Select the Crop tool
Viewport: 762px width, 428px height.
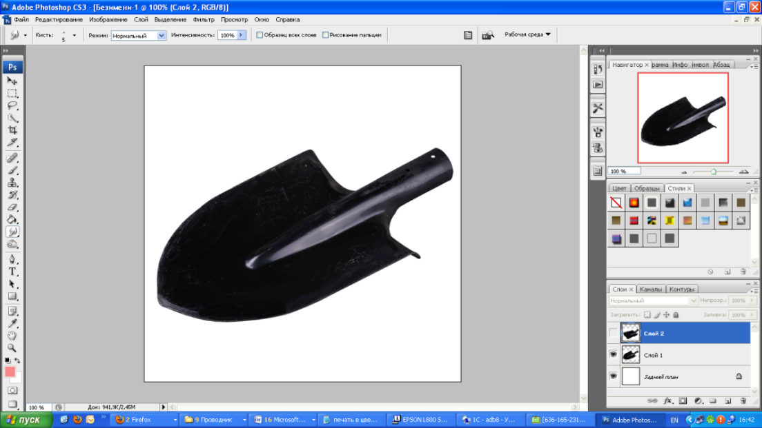click(x=12, y=130)
